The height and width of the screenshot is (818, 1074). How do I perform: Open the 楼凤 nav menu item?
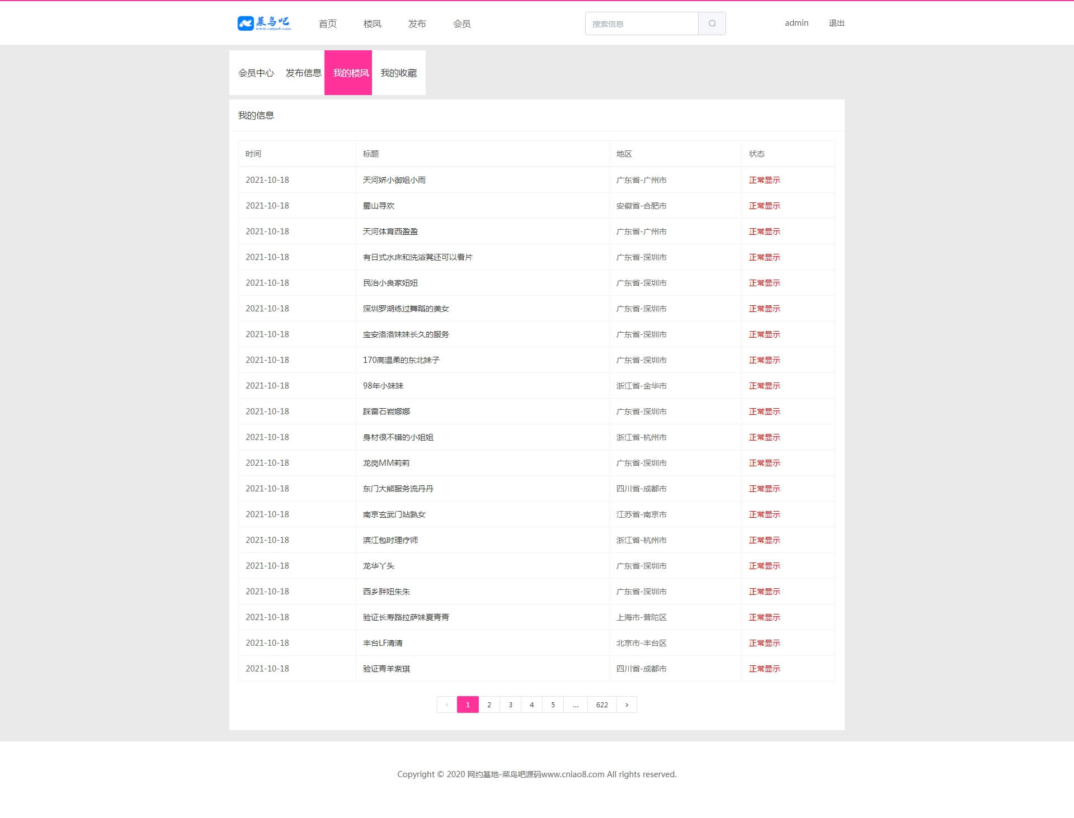tap(373, 23)
